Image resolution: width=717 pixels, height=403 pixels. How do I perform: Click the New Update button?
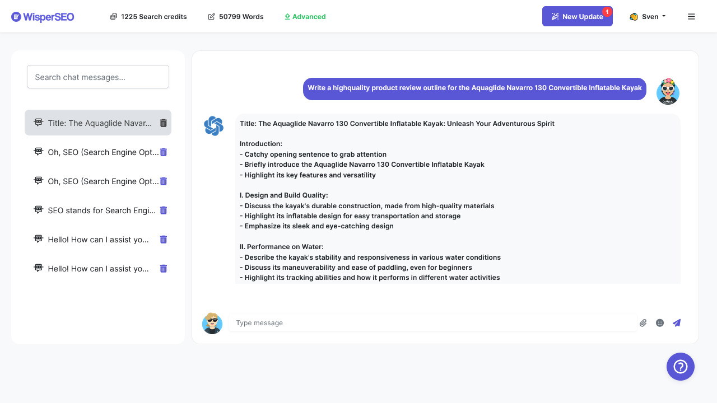click(577, 17)
